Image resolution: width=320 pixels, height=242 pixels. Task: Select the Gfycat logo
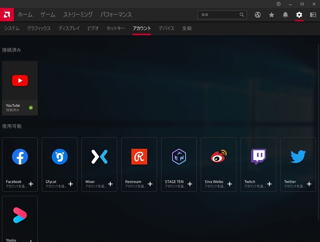tap(60, 157)
